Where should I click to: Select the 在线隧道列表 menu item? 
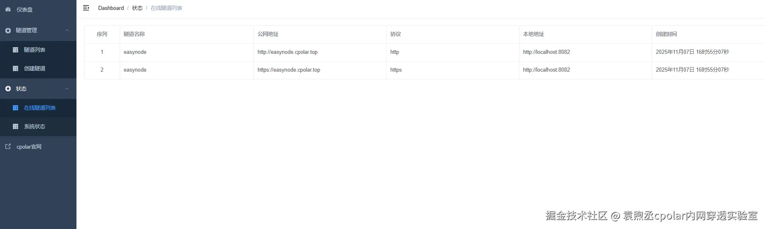click(x=38, y=108)
